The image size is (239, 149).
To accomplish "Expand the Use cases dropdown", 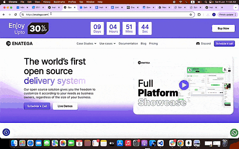I will pyautogui.click(x=107, y=44).
